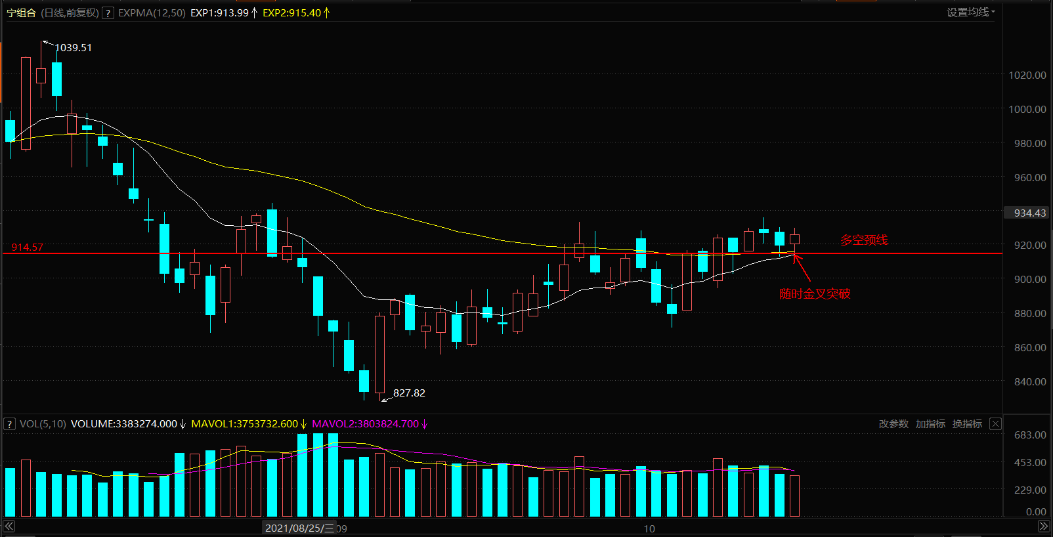Click the 860.00 price axis label
The height and width of the screenshot is (537, 1053).
click(x=1030, y=347)
